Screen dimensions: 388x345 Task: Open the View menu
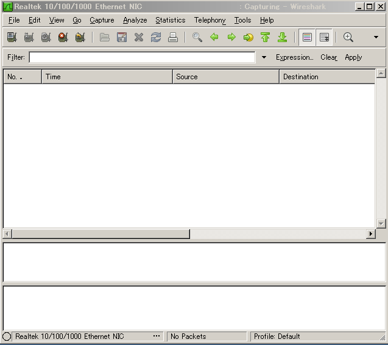[57, 20]
